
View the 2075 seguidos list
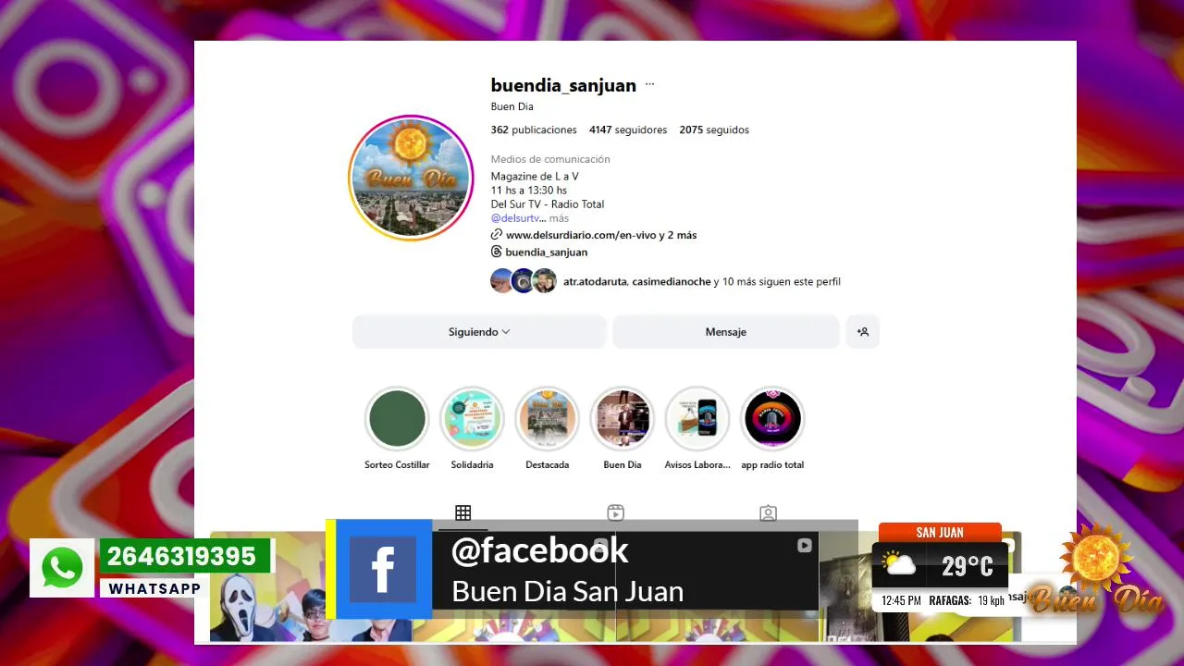click(714, 129)
